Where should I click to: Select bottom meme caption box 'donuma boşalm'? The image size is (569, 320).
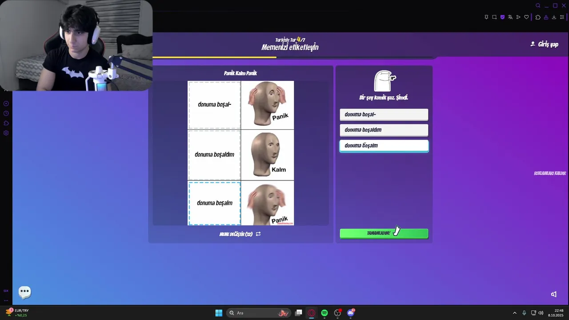tap(214, 203)
